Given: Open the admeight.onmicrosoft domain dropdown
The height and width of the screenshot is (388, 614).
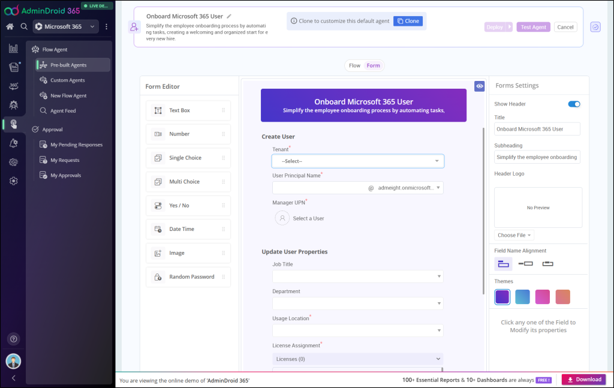Looking at the screenshot, I should [408, 188].
